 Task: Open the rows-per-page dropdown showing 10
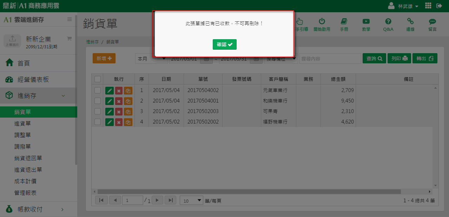pyautogui.click(x=192, y=201)
